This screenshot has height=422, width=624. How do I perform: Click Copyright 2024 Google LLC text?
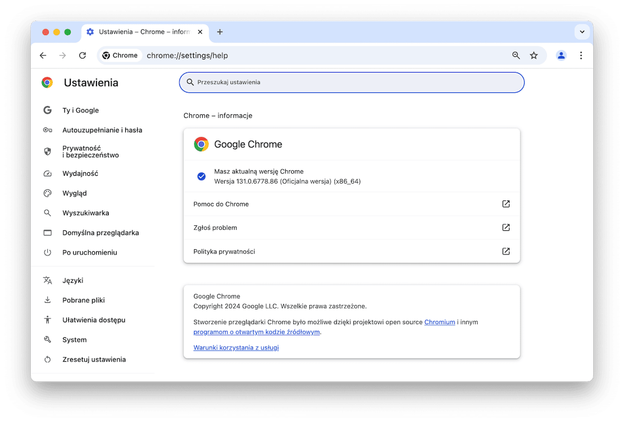point(280,306)
